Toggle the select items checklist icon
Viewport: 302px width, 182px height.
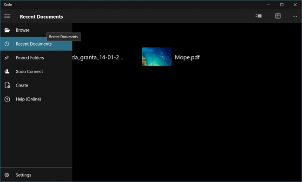pos(258,16)
